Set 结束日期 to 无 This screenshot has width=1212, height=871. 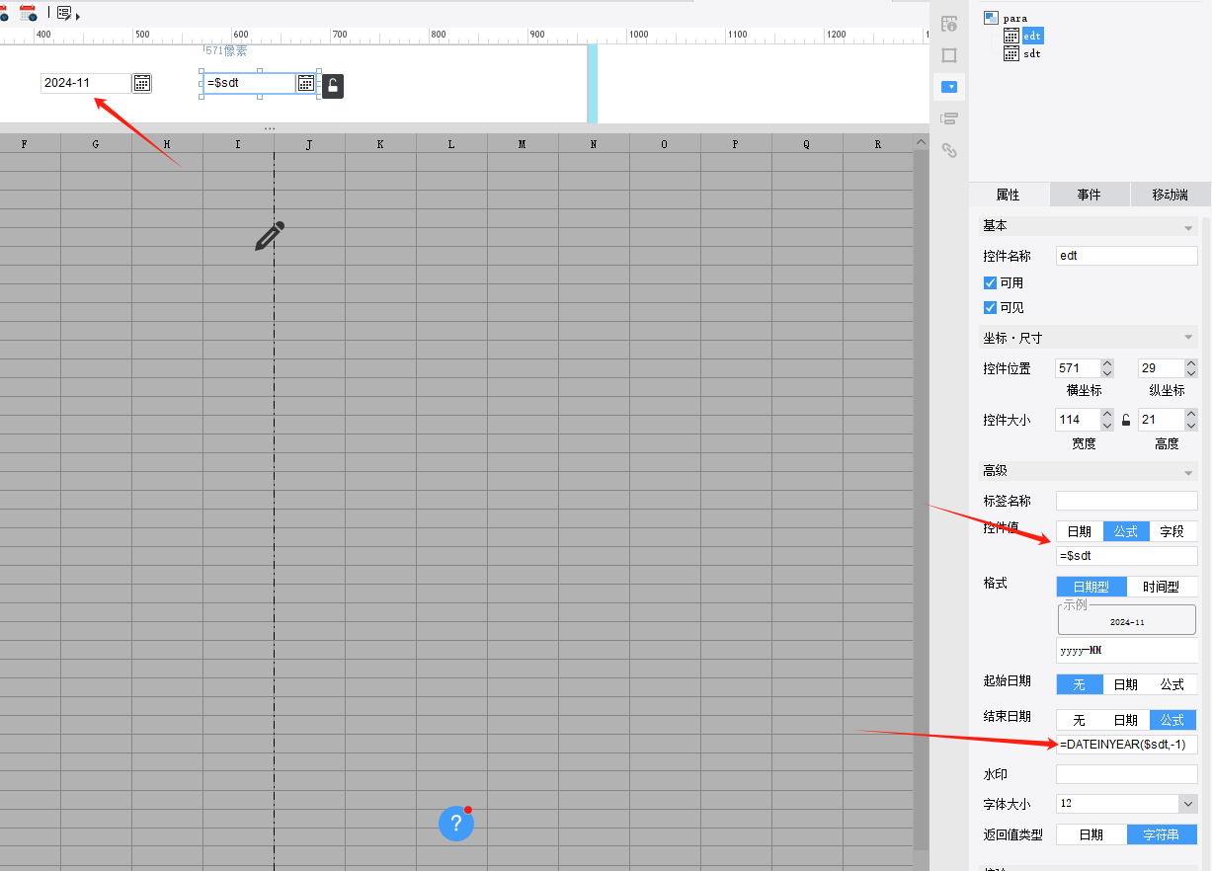[1080, 720]
